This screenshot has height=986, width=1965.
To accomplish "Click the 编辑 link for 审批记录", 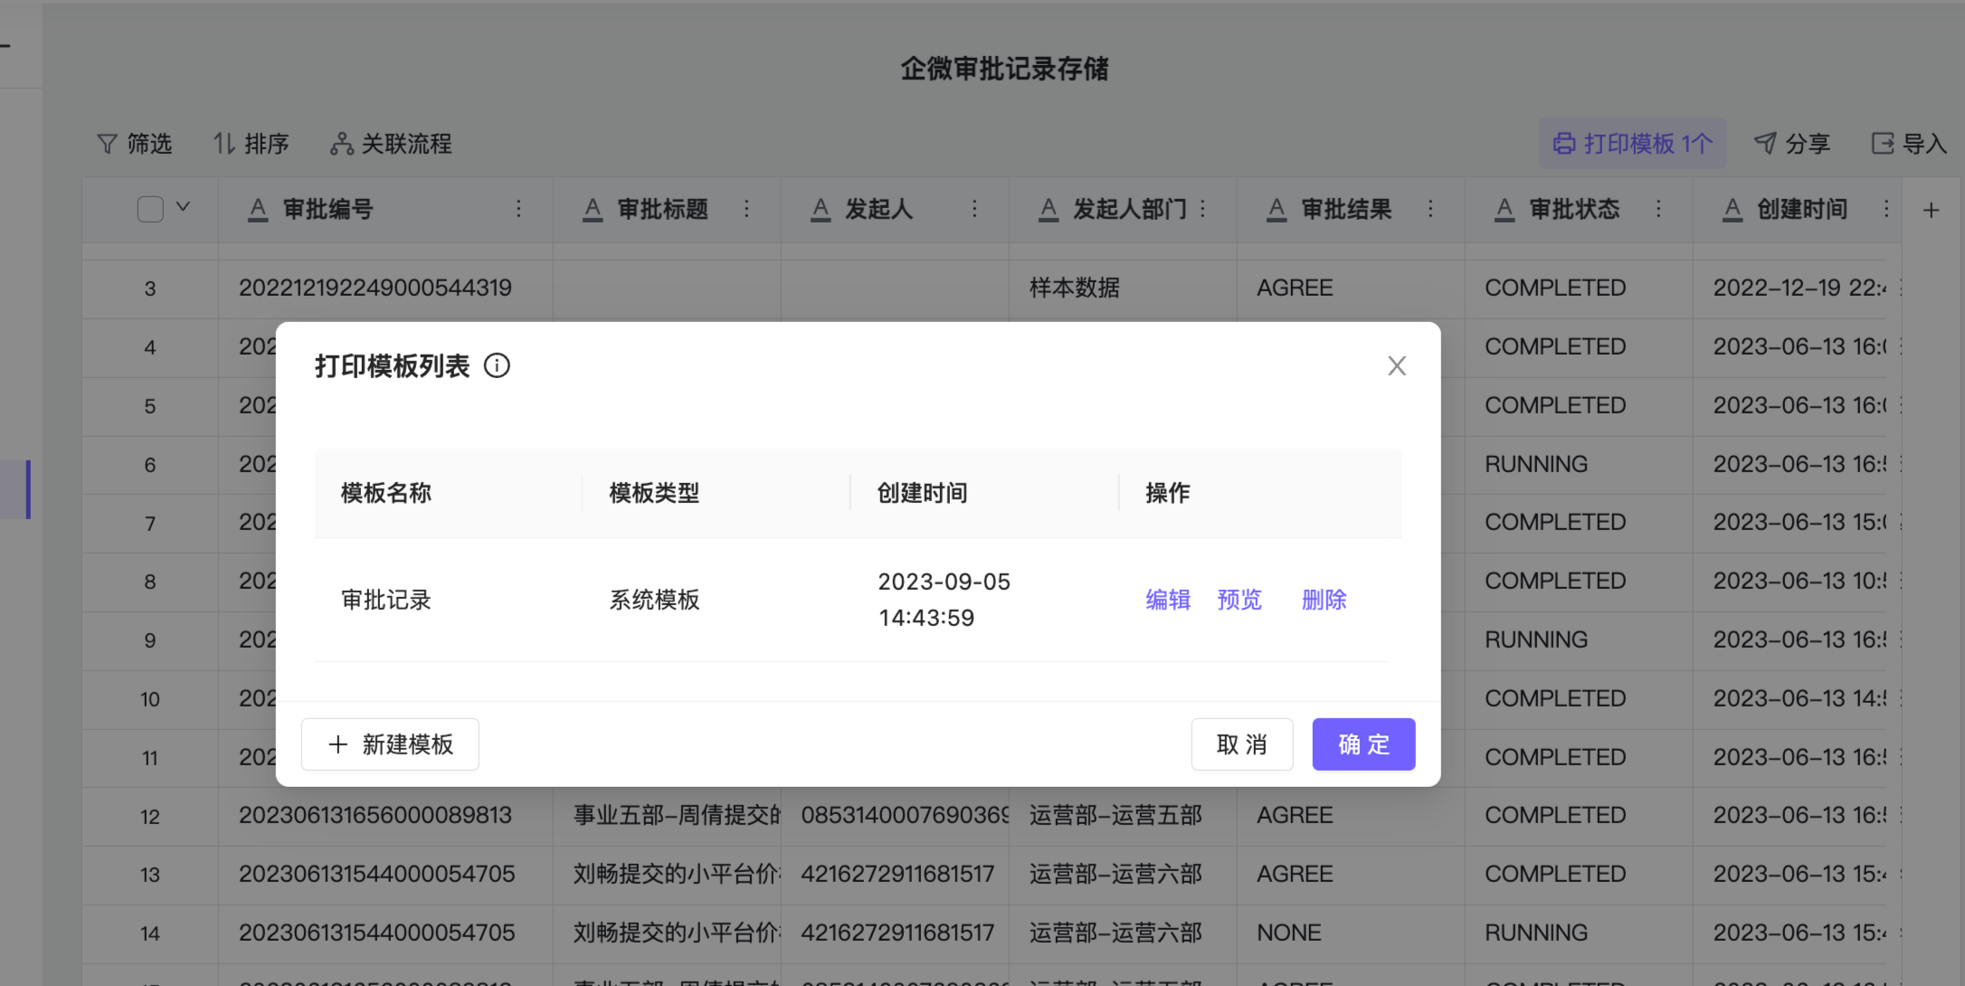I will [x=1168, y=600].
